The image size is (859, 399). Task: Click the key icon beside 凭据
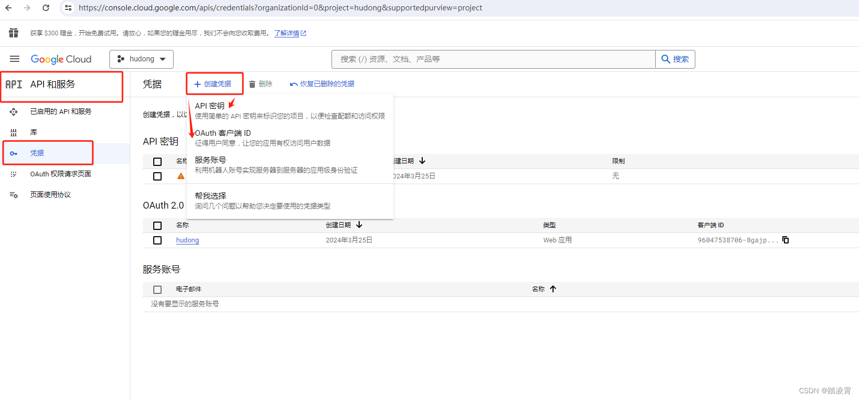[x=14, y=153]
